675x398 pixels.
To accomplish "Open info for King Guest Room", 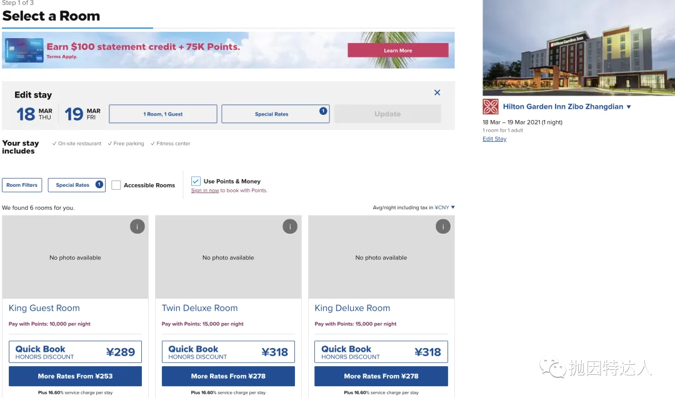I will point(137,226).
